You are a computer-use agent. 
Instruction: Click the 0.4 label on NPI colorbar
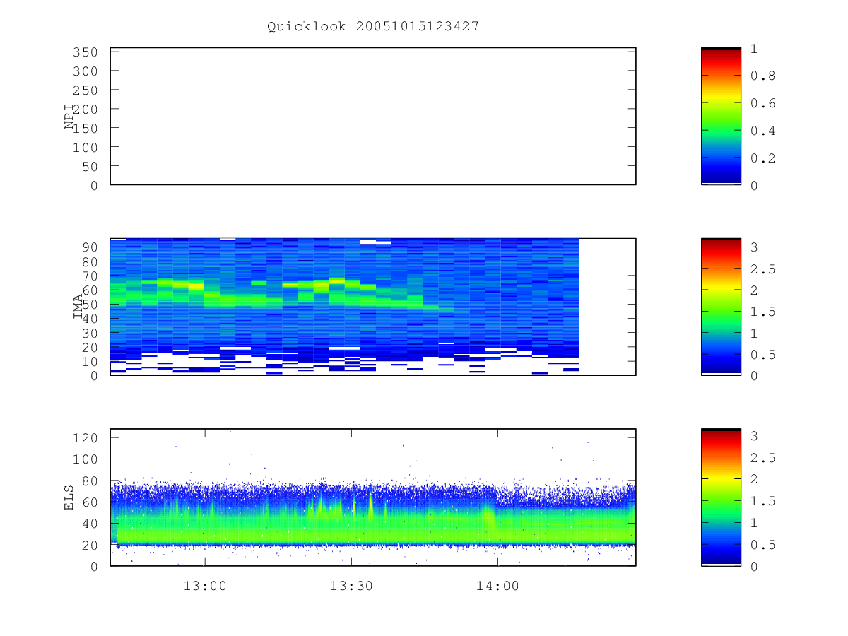(x=762, y=131)
